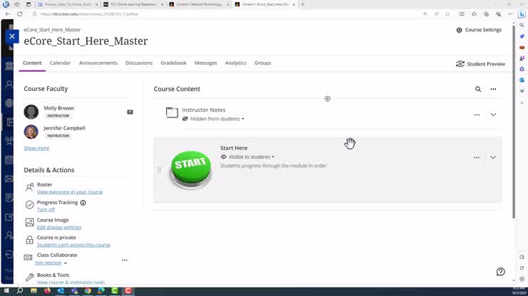Click browser back arrow

click(x=8, y=14)
